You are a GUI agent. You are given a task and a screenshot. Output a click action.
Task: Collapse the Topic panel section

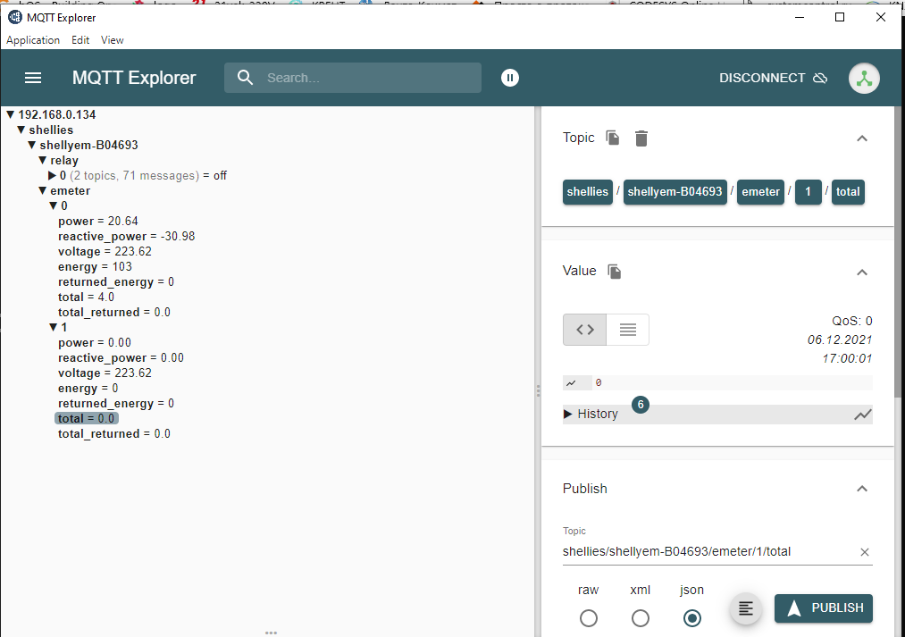(861, 138)
